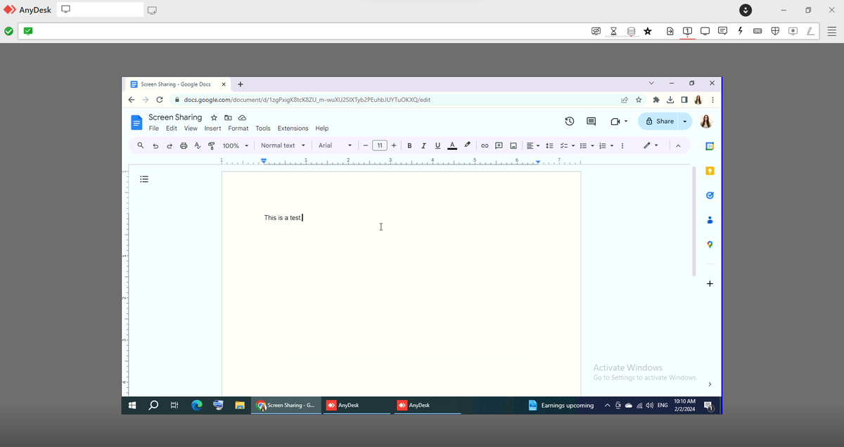Select the whiteboard pen icon in AnyDesk toolbar
844x447 pixels.
[810, 31]
